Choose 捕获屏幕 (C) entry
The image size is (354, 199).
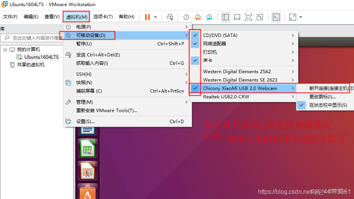[x=127, y=91]
